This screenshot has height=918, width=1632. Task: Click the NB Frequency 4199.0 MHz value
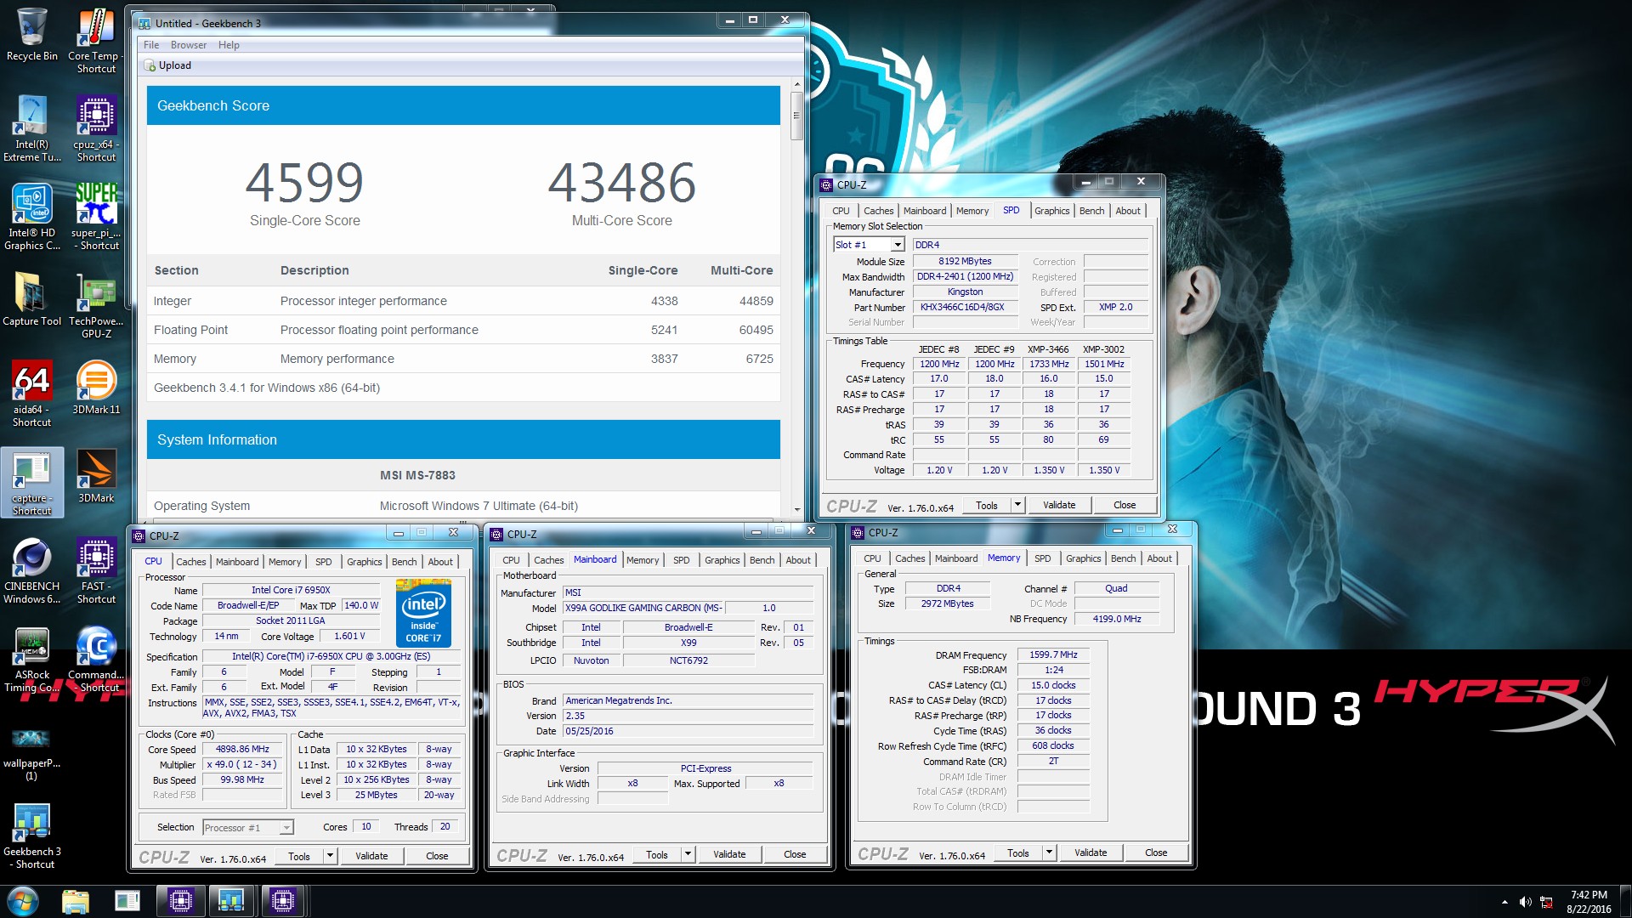pyautogui.click(x=1116, y=619)
